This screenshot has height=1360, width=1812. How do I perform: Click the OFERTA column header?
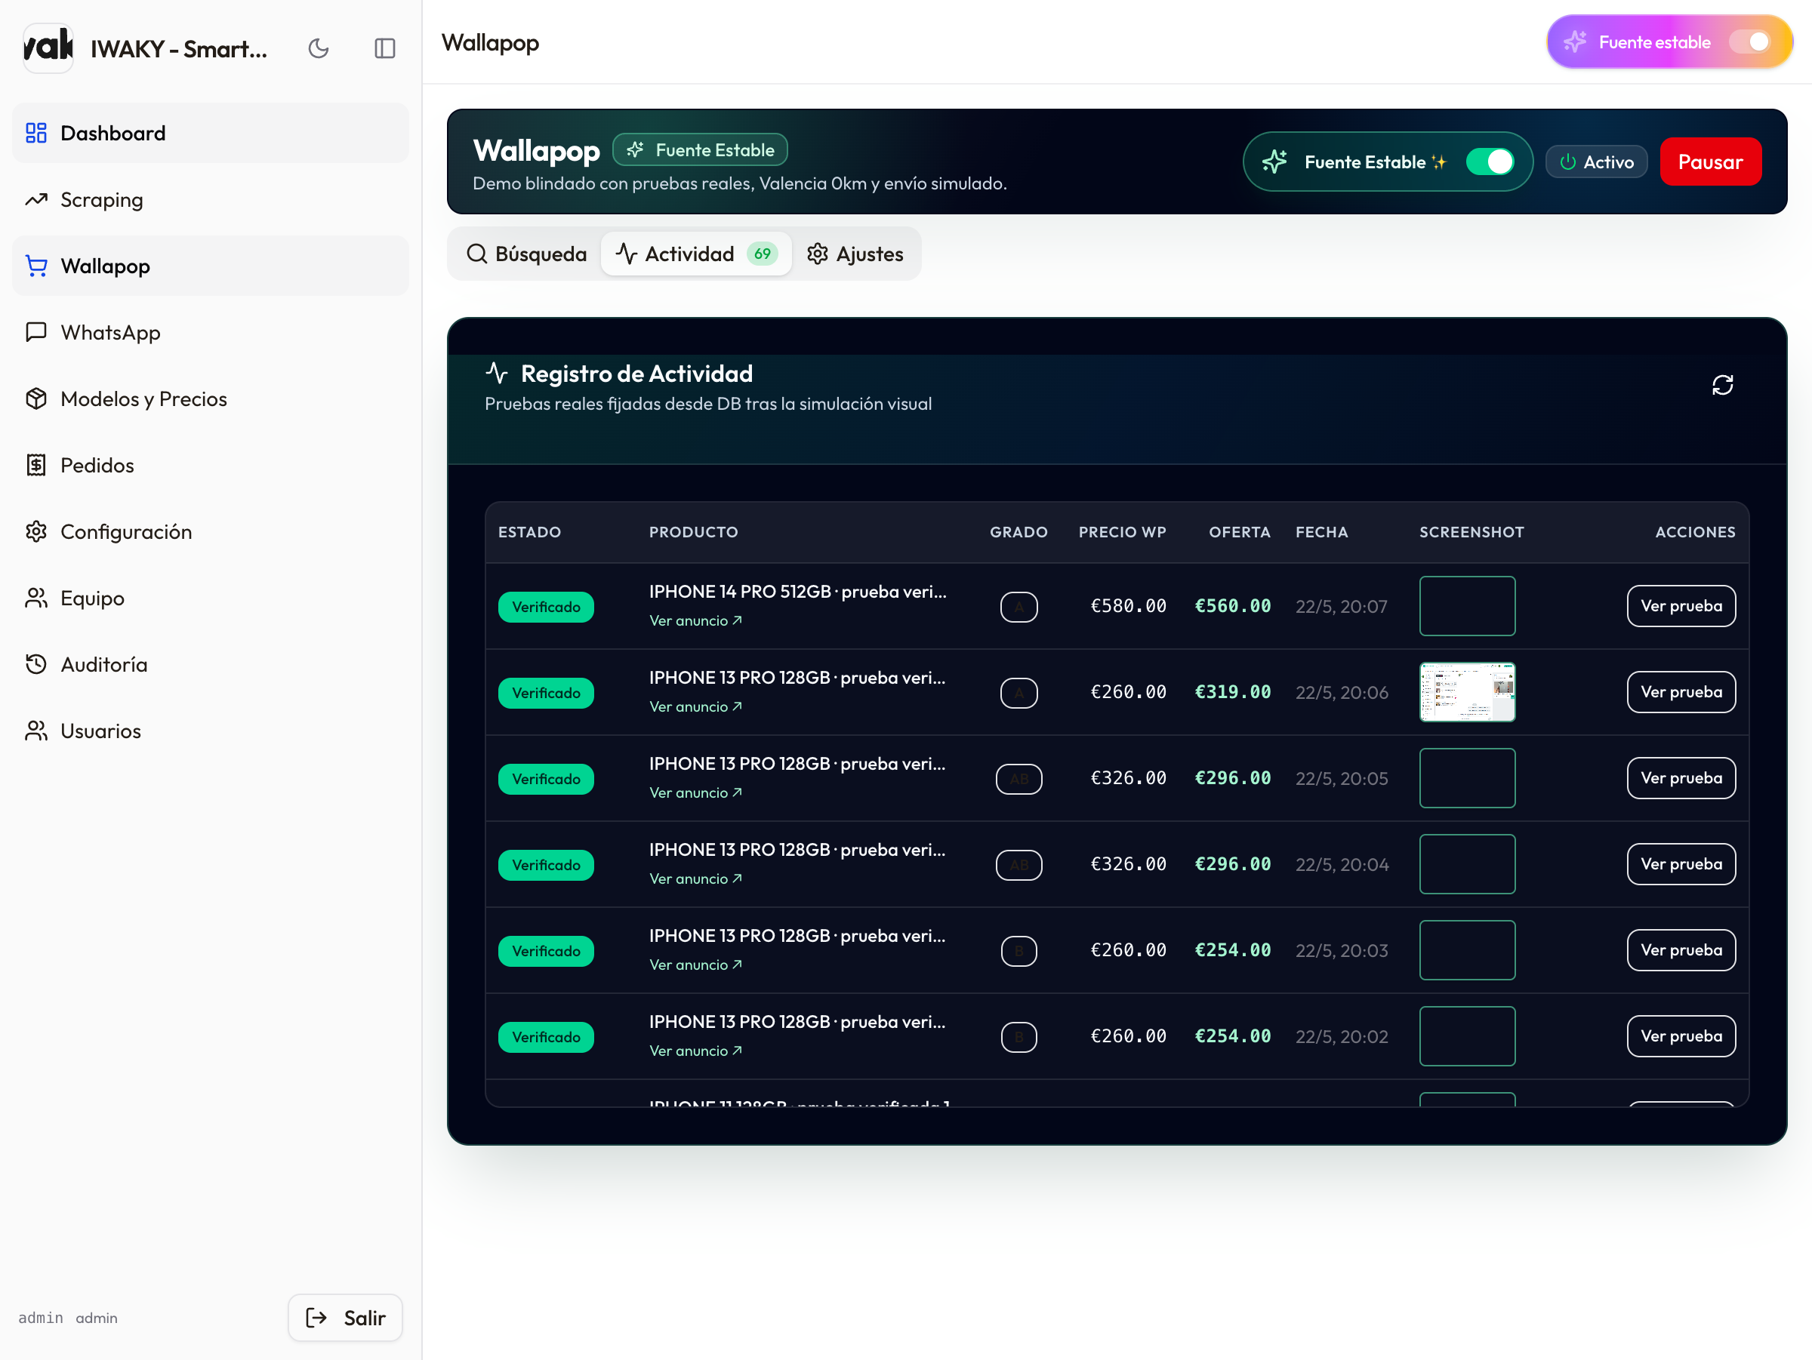pos(1240,531)
